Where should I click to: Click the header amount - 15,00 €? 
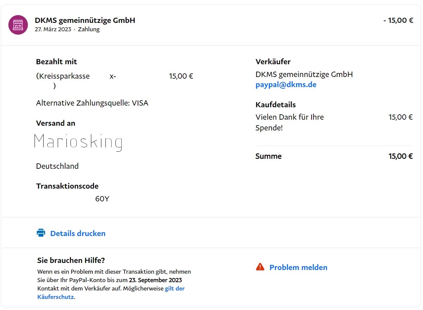click(x=398, y=20)
